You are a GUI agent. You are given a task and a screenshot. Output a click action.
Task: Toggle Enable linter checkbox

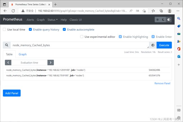153,37
